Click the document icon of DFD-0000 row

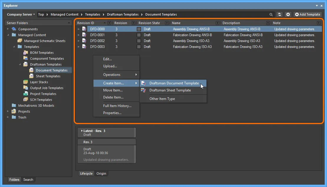click(84, 29)
